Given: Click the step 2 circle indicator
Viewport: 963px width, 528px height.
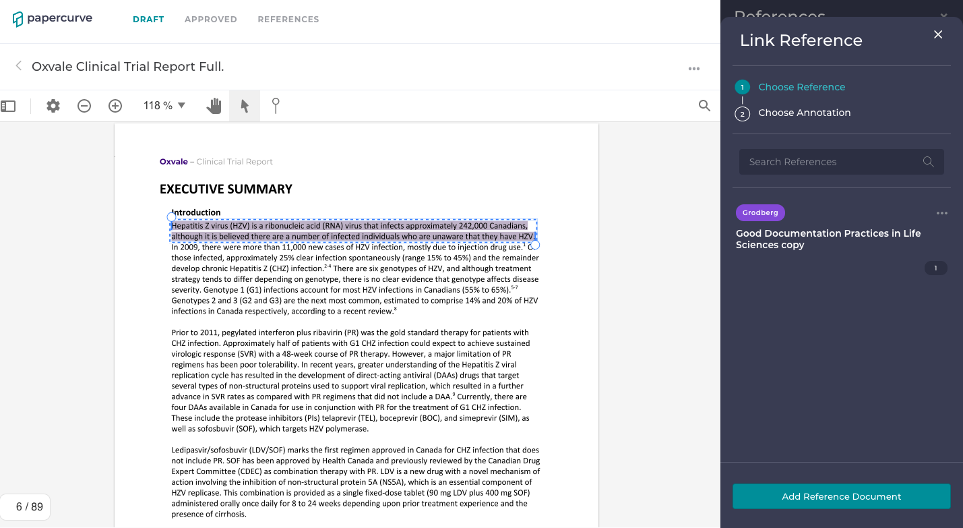Looking at the screenshot, I should (742, 114).
